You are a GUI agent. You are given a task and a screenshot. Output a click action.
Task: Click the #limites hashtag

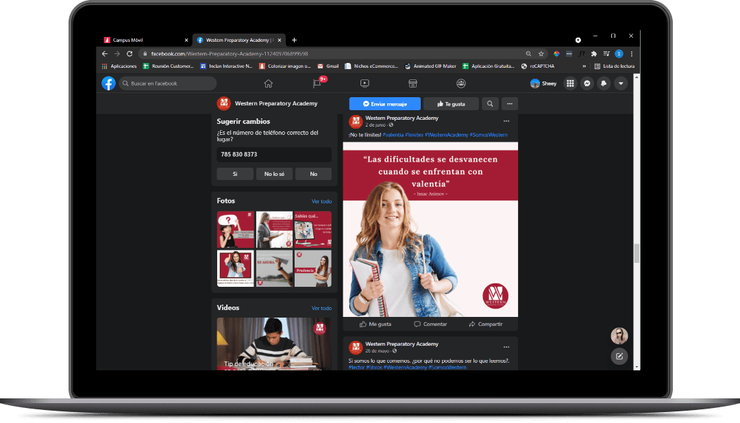[x=415, y=135]
